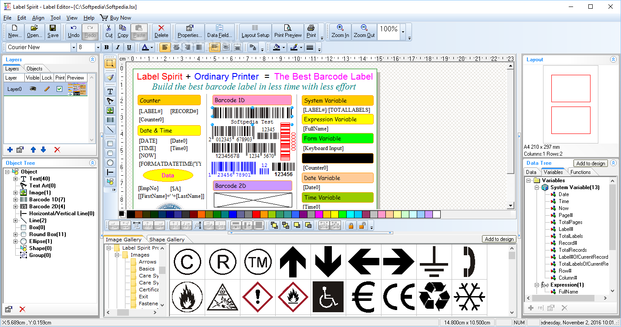
Task: Set text alignment to center
Action: click(176, 47)
